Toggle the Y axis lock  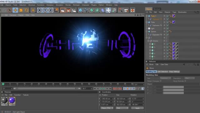[45, 10]
